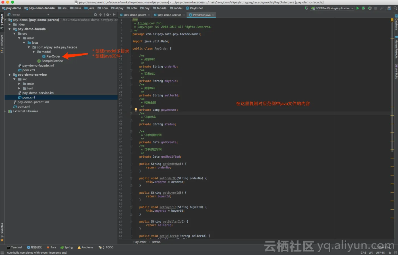Screen dimensions: 398x255
Task: Open Project Structure icon in toolbar
Action: coord(389,8)
